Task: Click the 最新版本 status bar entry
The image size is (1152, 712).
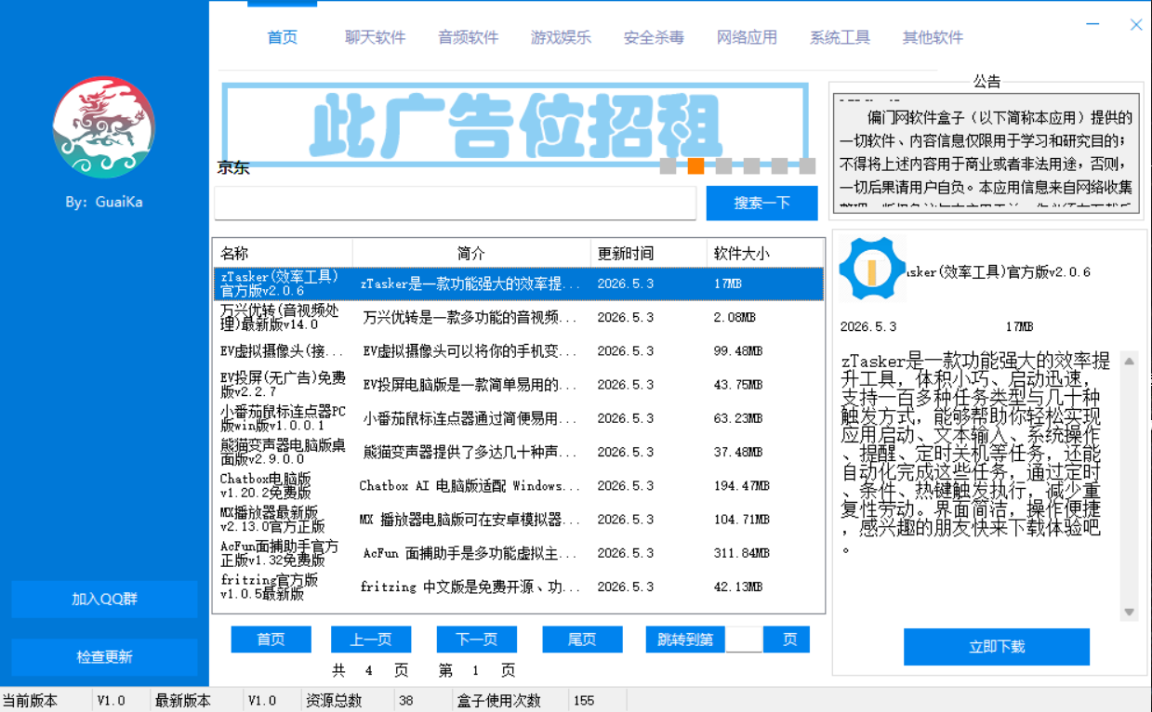Action: tap(183, 701)
